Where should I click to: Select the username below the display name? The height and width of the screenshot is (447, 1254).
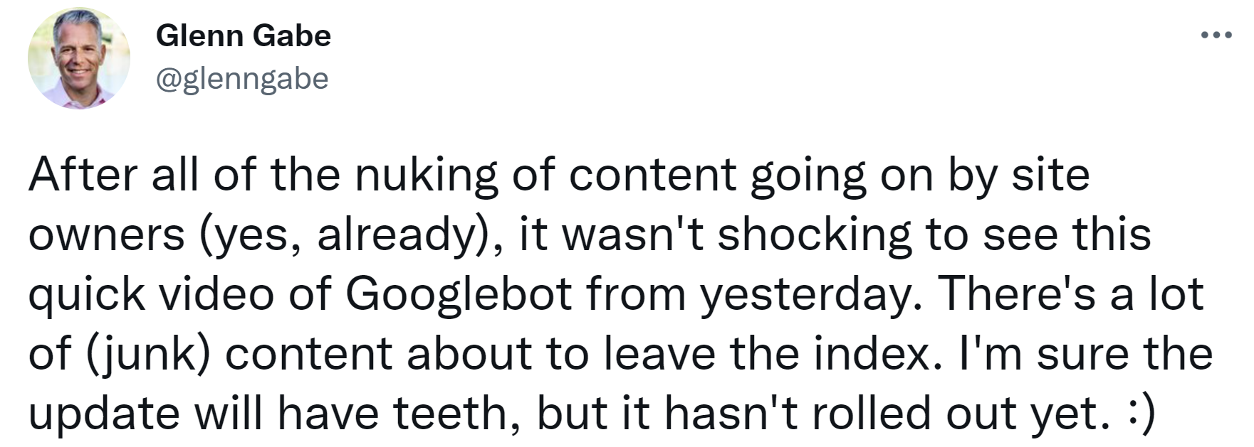click(x=241, y=78)
